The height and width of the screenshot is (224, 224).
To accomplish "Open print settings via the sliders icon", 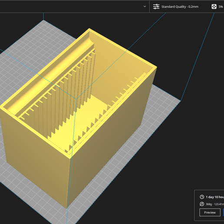I will coord(156,7).
